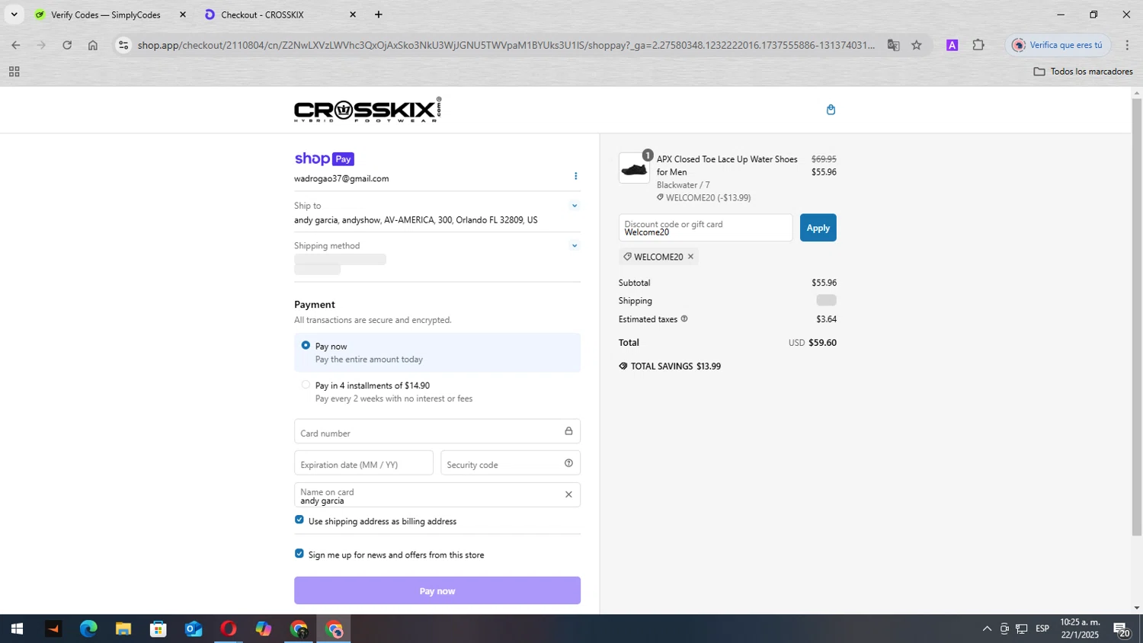Edit the discount code field
The width and height of the screenshot is (1143, 643).
point(706,228)
